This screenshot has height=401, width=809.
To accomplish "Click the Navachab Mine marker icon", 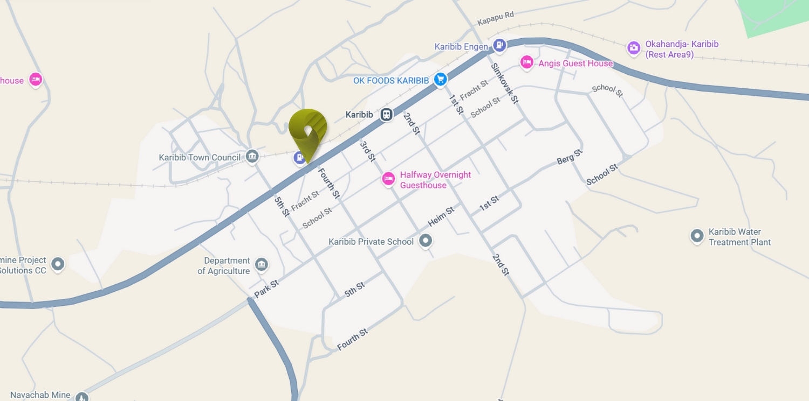I will pyautogui.click(x=82, y=397).
